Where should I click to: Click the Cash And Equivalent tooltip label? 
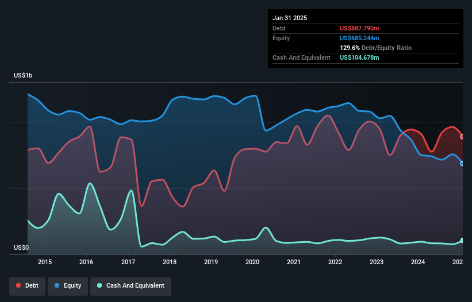click(301, 57)
